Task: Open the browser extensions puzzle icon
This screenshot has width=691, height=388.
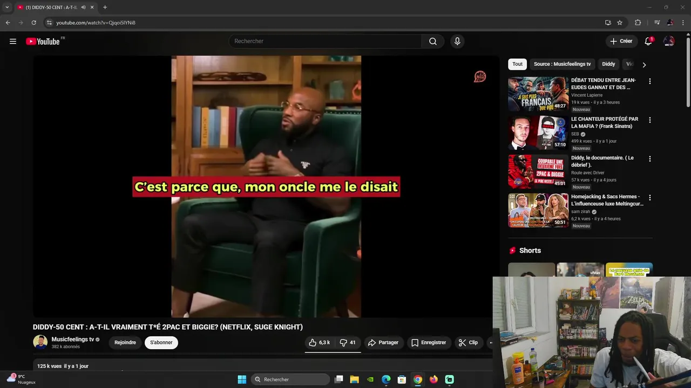Action: (x=638, y=23)
